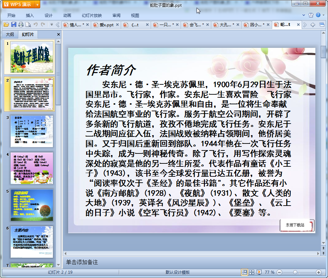This screenshot has height=278, width=328.
Task: Select slide 5 thumbnail 词语解释
Action: click(x=32, y=205)
